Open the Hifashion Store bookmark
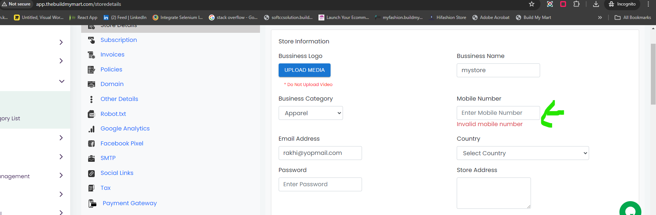 coord(448,17)
